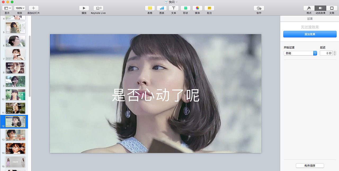Switch to the 格式 format pane
Image resolution: width=339 pixels, height=171 pixels.
click(x=309, y=8)
